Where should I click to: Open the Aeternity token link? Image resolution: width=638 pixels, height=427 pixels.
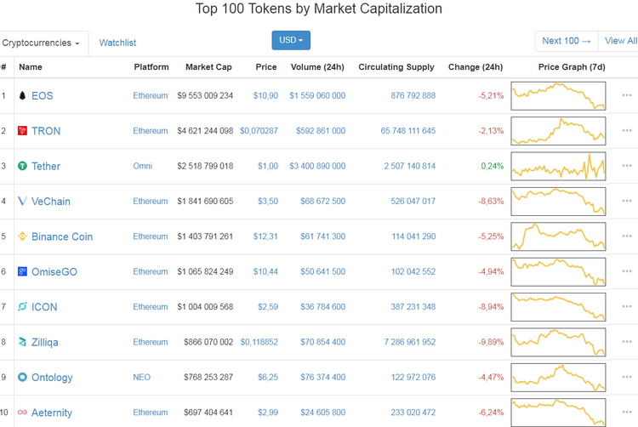[52, 413]
